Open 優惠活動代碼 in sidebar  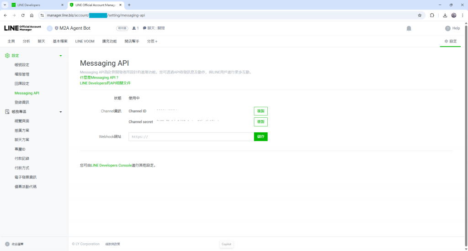(x=26, y=187)
